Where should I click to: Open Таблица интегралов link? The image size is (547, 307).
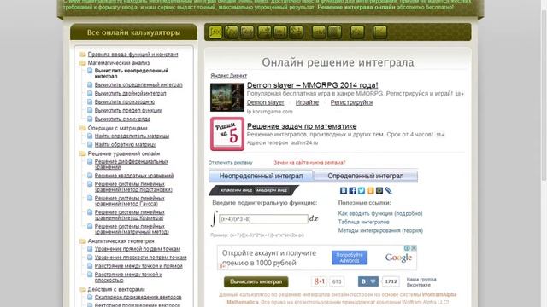point(363,222)
